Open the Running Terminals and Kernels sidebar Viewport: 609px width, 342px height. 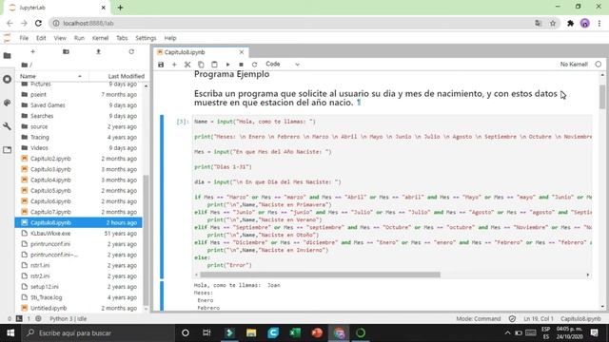point(7,79)
